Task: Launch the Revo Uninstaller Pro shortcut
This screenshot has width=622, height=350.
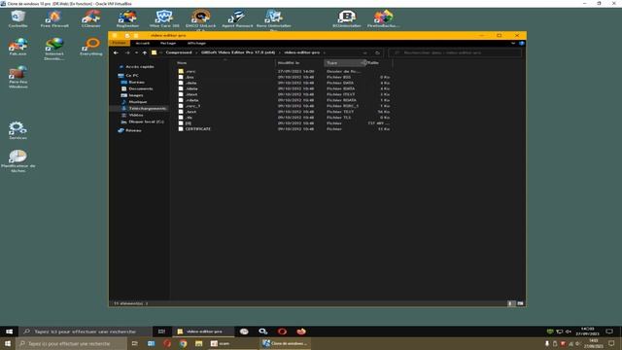Action: click(x=274, y=19)
